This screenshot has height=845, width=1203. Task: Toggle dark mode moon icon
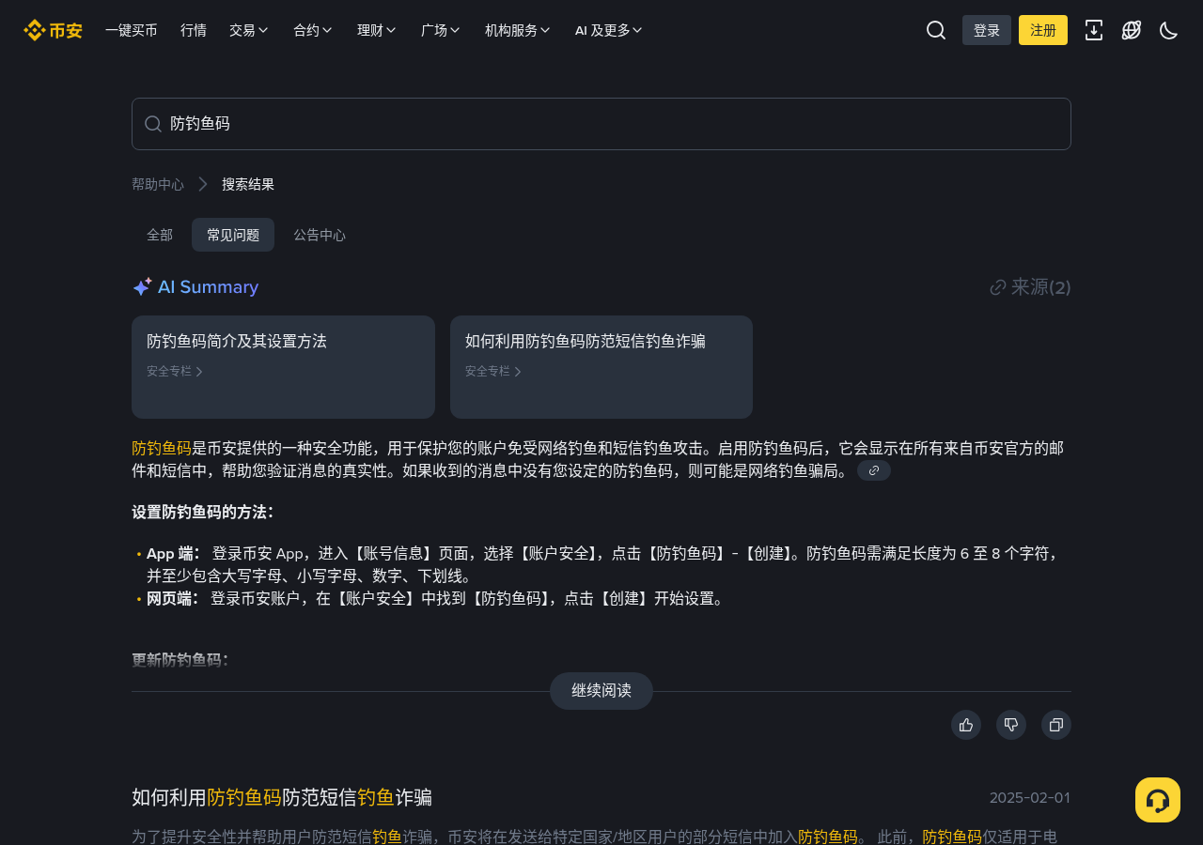tap(1169, 30)
